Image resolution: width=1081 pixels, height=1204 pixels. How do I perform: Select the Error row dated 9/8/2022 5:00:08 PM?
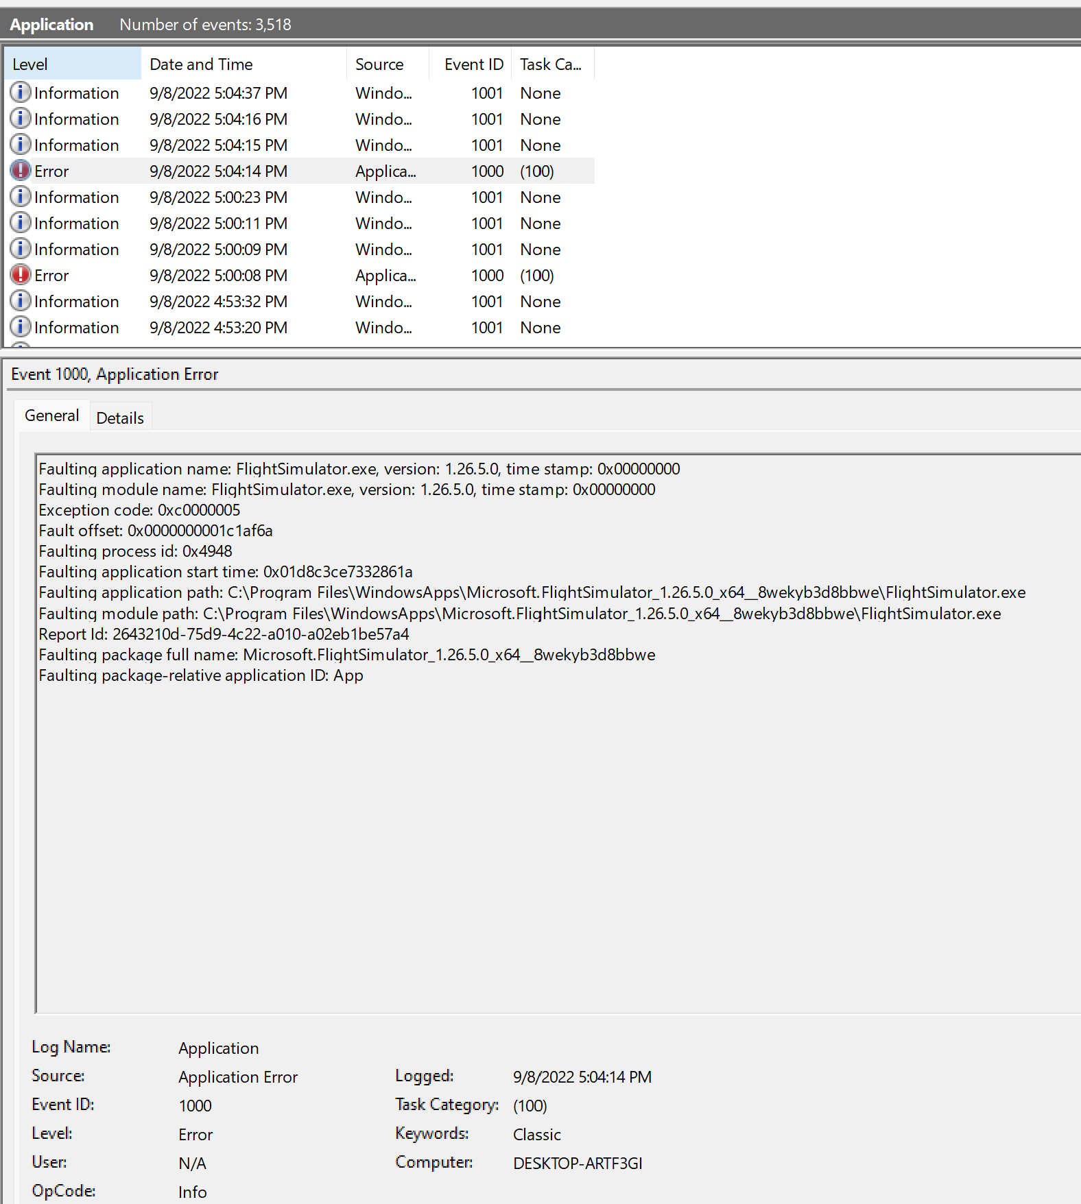pos(300,276)
